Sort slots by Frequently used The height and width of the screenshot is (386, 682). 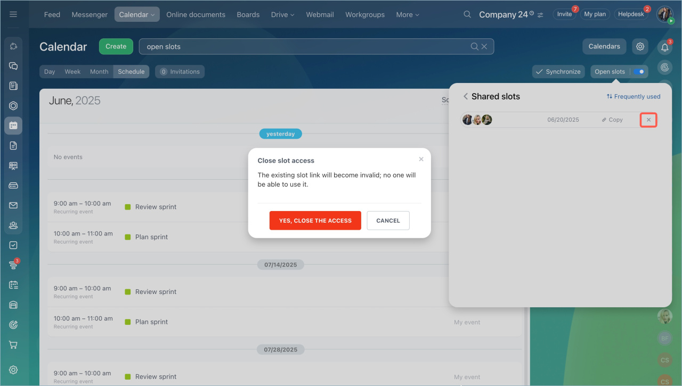point(633,97)
